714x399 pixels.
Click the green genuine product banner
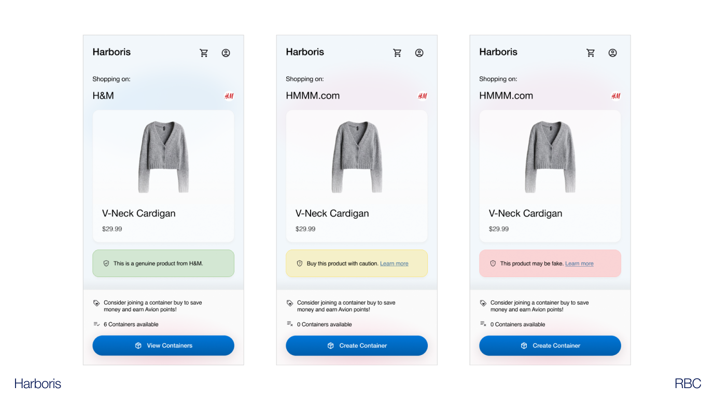coord(163,264)
